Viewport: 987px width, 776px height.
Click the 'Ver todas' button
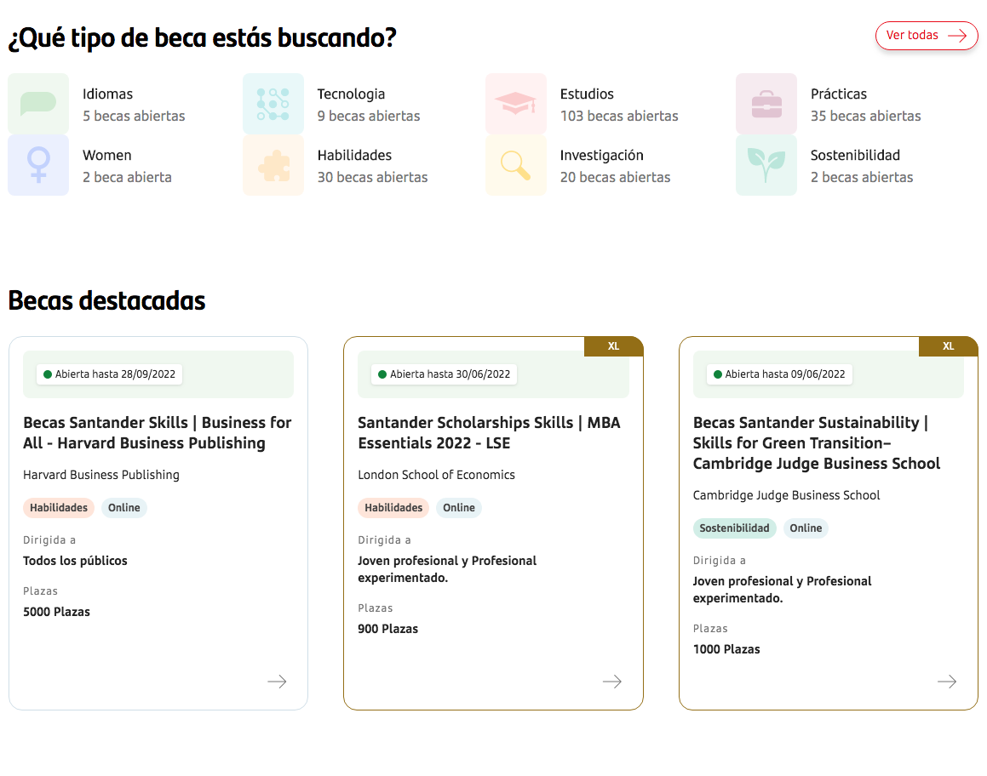coord(926,35)
